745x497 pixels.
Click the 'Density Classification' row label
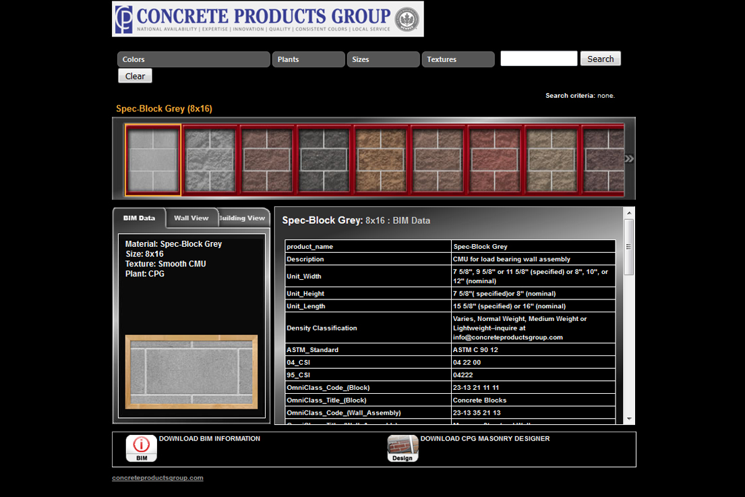coord(322,328)
